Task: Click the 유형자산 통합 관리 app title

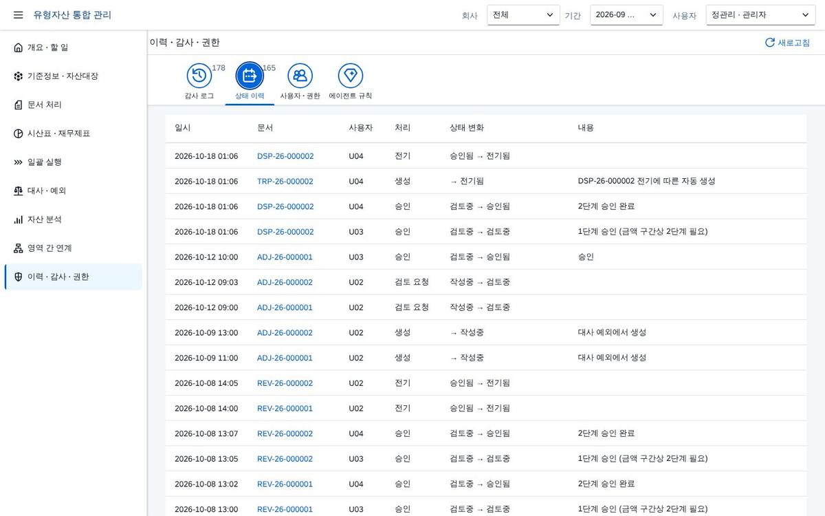Action: click(x=72, y=15)
